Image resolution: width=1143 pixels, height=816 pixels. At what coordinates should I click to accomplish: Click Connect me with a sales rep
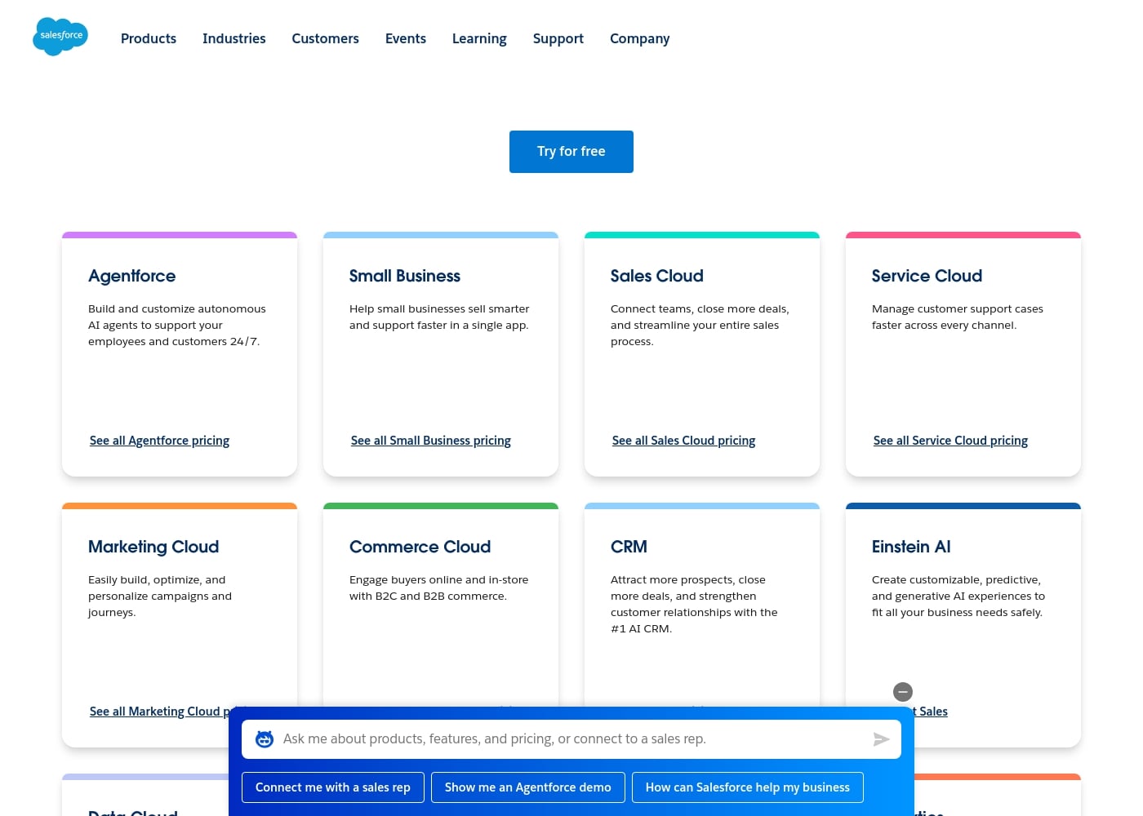tap(333, 787)
